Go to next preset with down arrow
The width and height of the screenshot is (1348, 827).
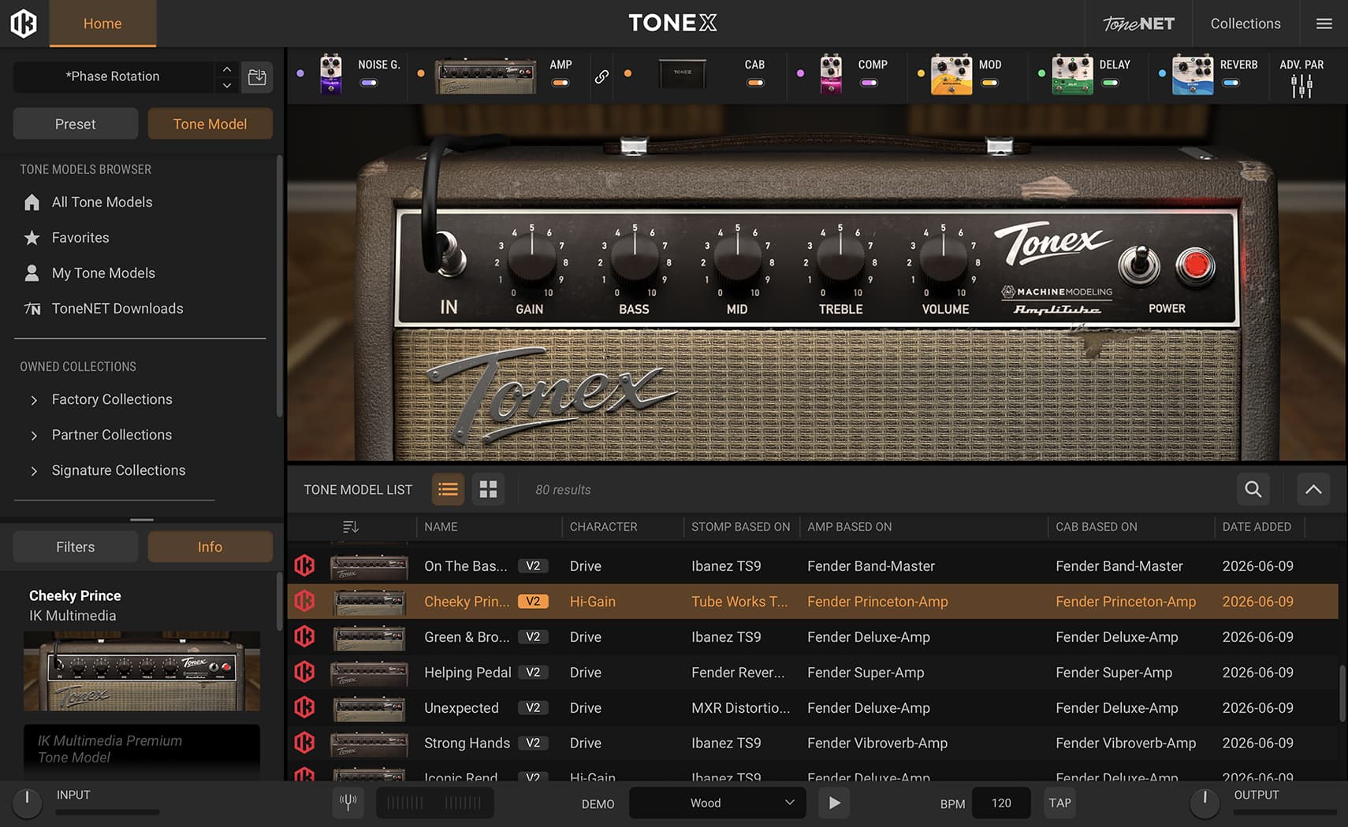tap(226, 85)
